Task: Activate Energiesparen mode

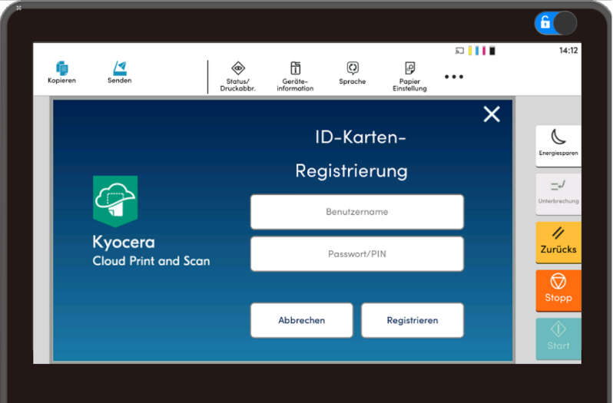Action: point(558,146)
